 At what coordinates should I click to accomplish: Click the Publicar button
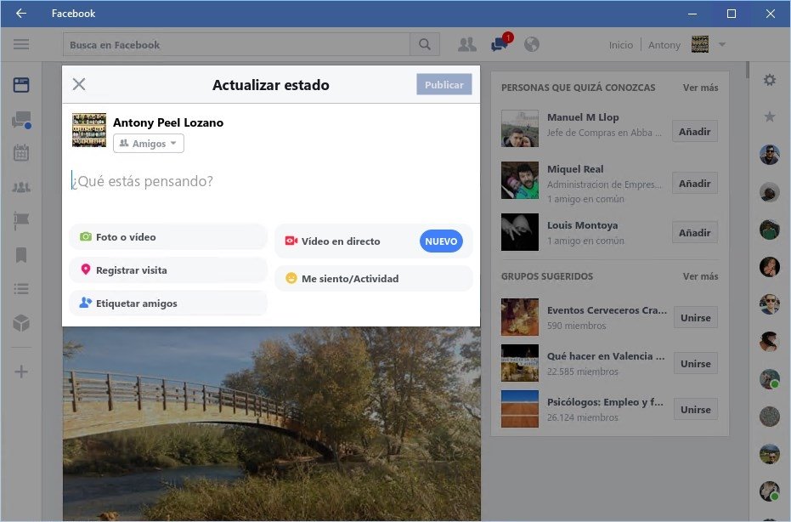tap(444, 84)
